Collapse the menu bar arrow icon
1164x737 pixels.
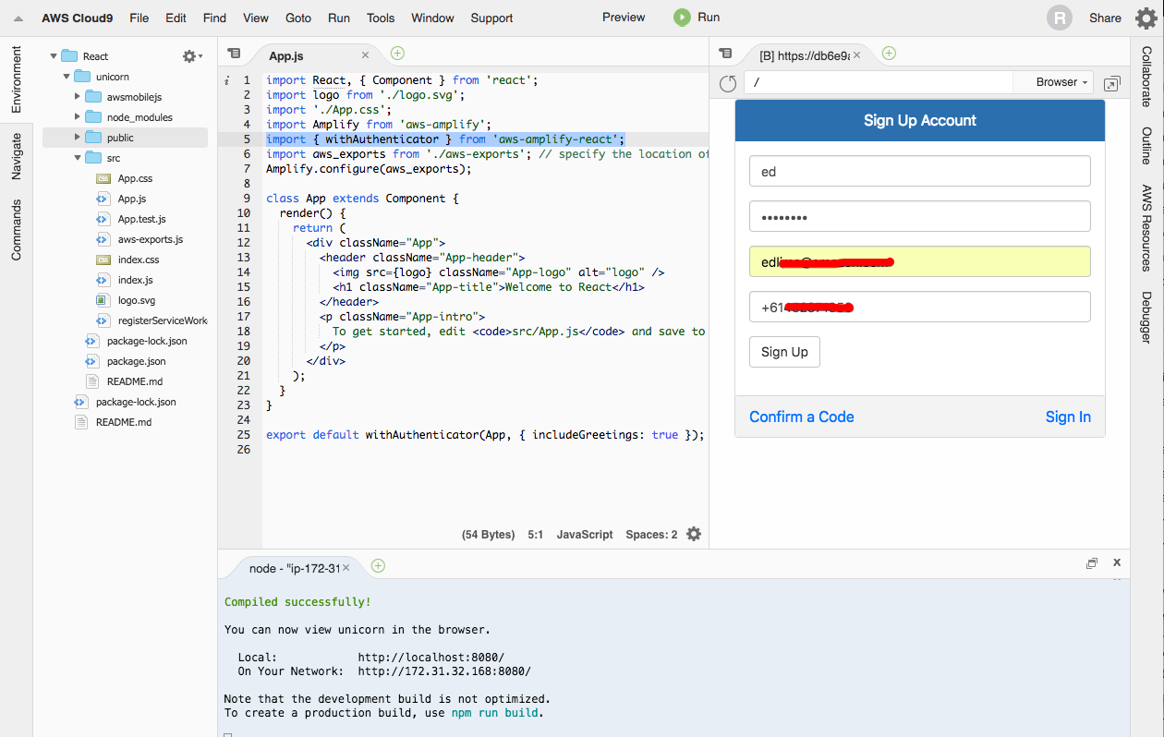tap(18, 18)
